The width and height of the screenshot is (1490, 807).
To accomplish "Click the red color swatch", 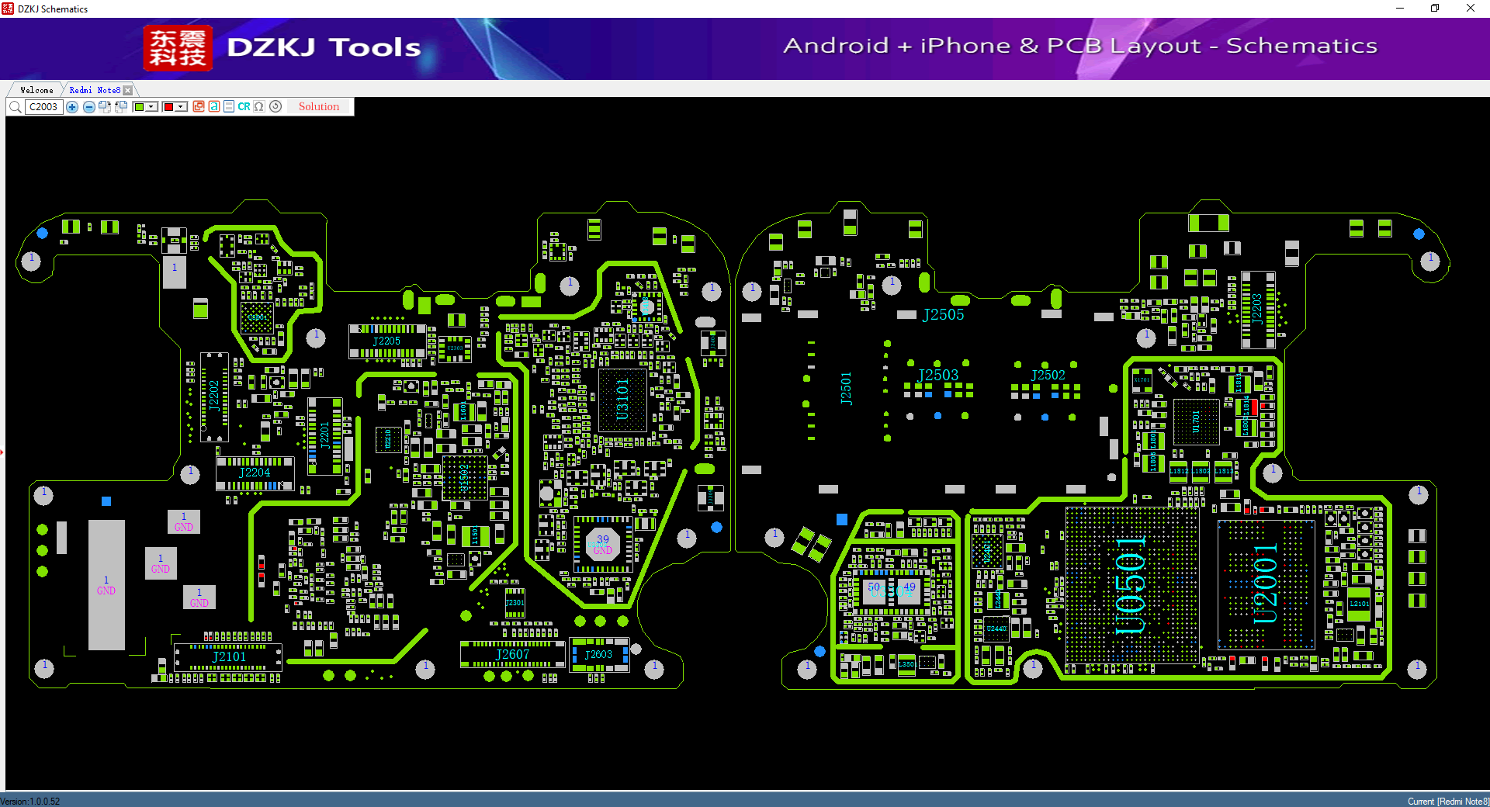I will (x=168, y=107).
